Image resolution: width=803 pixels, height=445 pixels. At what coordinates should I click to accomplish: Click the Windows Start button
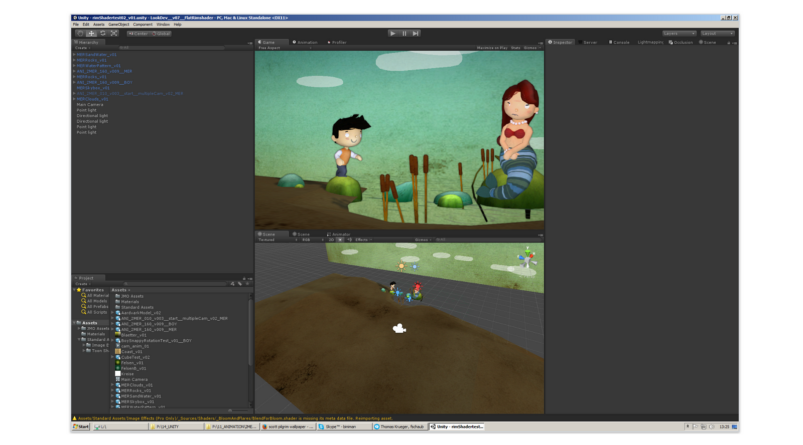click(x=81, y=427)
